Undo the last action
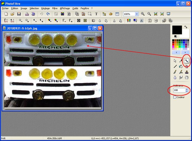Viewport: 192px width, 141px height. pyautogui.click(x=42, y=14)
